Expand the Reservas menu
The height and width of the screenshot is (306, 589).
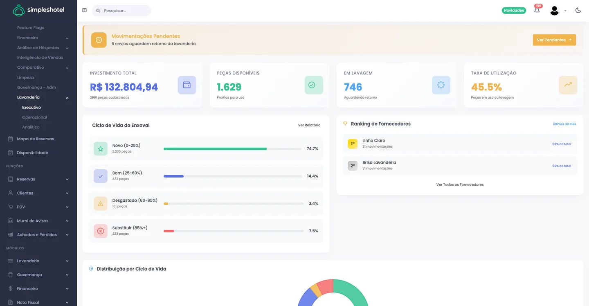tap(38, 179)
